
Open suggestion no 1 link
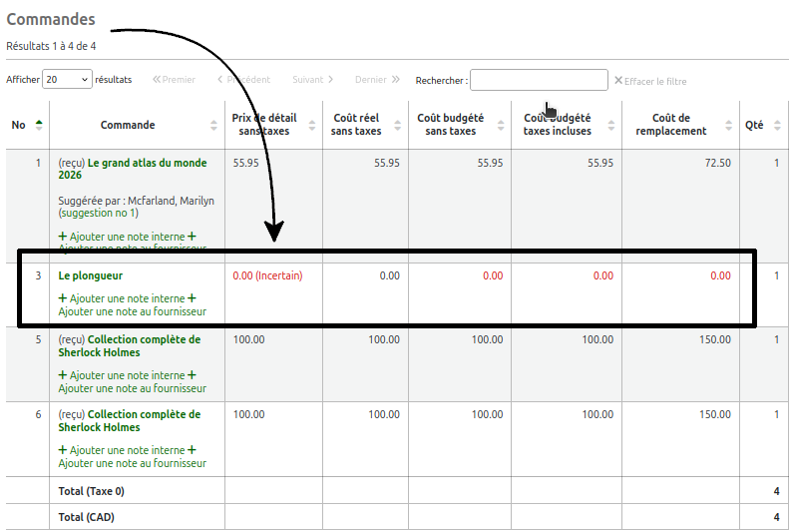[99, 213]
